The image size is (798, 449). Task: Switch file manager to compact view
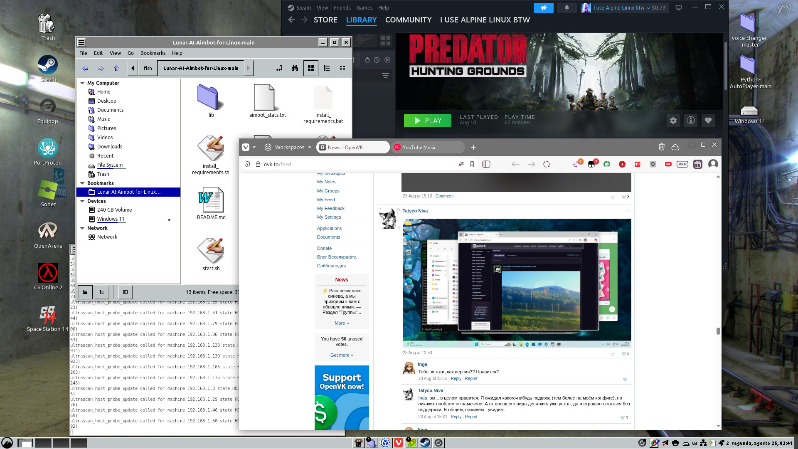tap(342, 68)
